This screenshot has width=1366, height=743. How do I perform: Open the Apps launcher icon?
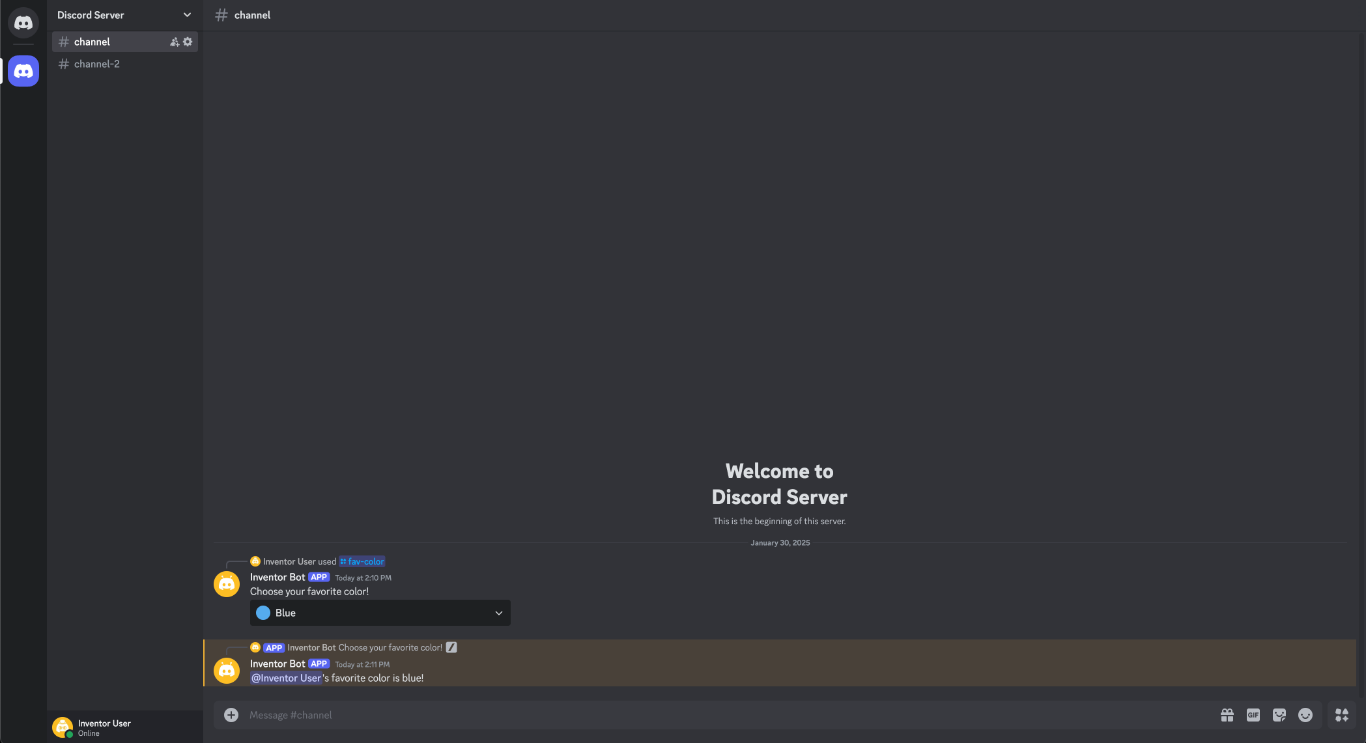coord(1342,715)
